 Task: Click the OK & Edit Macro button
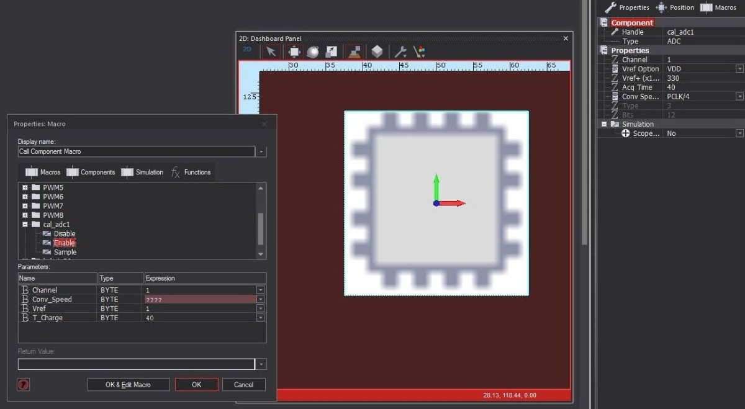tap(129, 385)
